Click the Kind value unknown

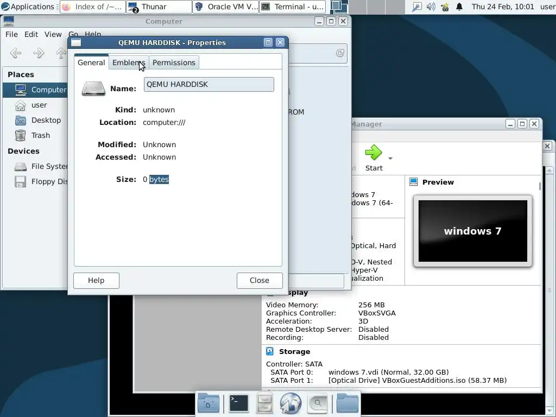159,110
